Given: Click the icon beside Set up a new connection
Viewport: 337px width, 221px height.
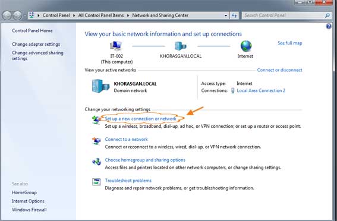Looking at the screenshot, I should coord(96,119).
